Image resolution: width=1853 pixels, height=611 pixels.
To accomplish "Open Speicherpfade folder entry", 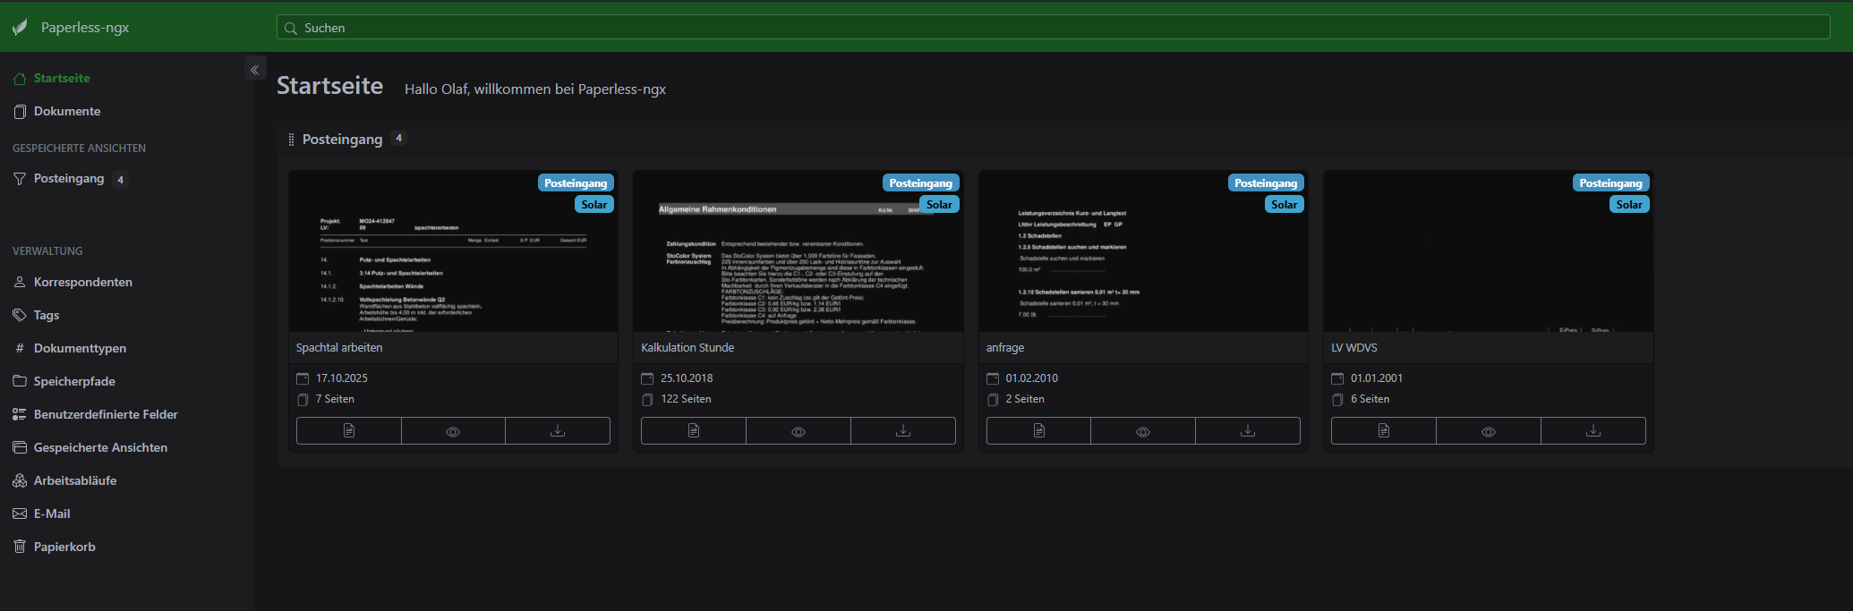I will point(74,381).
